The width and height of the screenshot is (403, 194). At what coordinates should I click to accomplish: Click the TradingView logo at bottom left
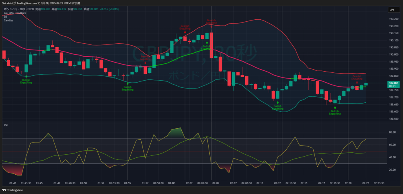tap(12, 190)
